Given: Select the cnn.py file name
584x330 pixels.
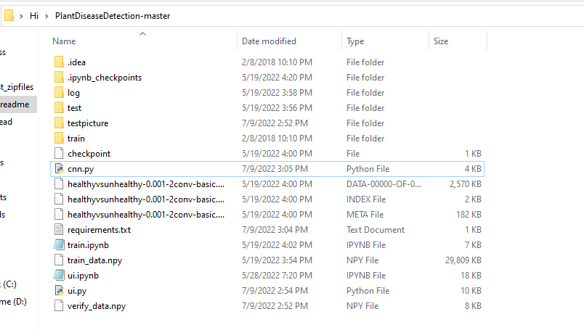Looking at the screenshot, I should click(81, 169).
